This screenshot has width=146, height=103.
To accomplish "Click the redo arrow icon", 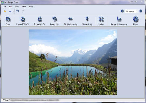I will click(x=23, y=11).
